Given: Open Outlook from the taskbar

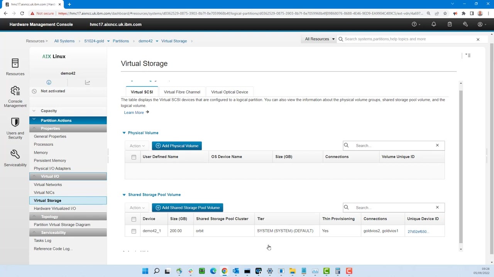Looking at the screenshot, I should coord(236,271).
